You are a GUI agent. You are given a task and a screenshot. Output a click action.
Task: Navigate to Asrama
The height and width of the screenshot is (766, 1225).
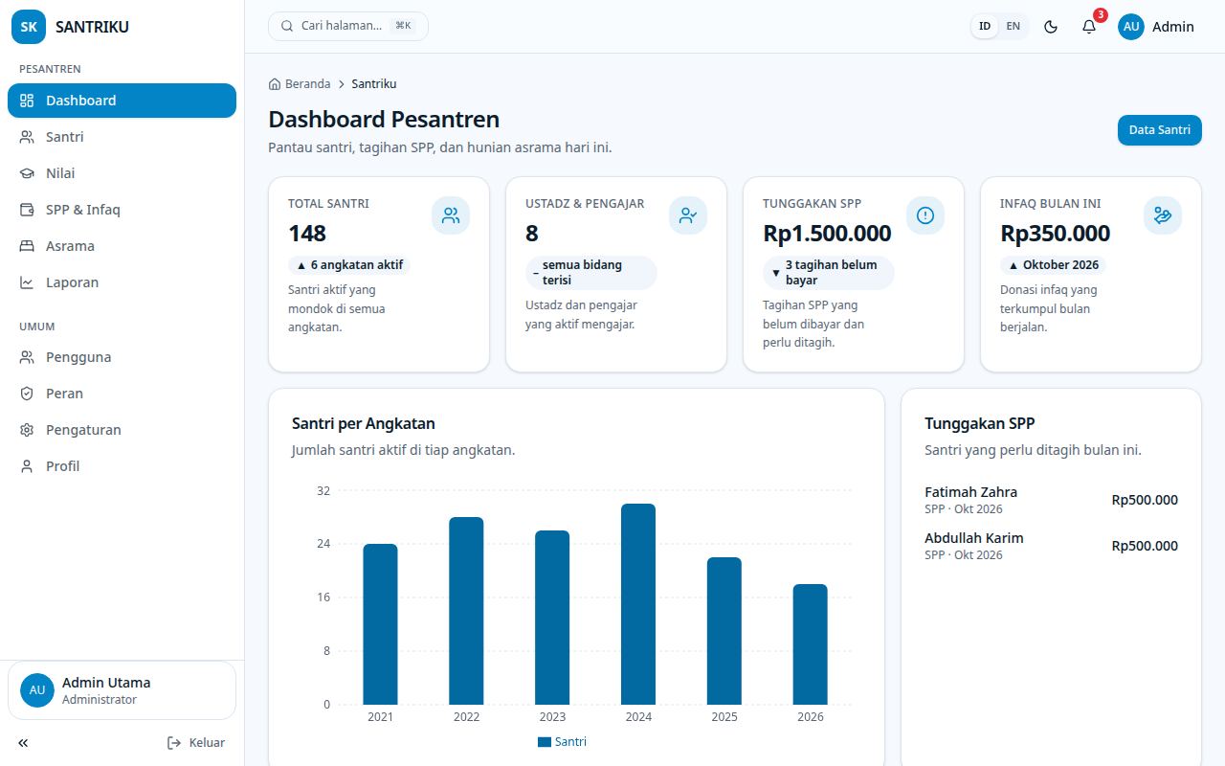pyautogui.click(x=122, y=246)
